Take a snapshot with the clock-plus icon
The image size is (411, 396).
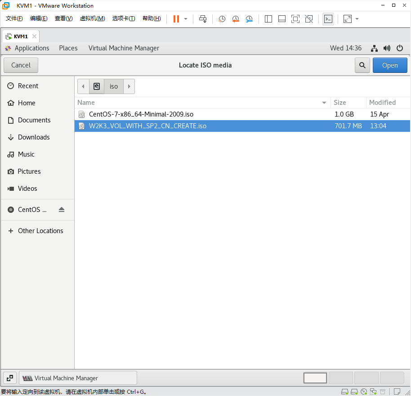click(x=222, y=19)
